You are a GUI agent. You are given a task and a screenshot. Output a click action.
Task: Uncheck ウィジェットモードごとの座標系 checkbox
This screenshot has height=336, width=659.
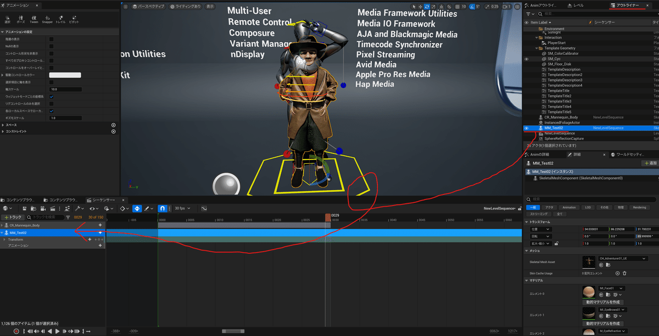(x=52, y=96)
